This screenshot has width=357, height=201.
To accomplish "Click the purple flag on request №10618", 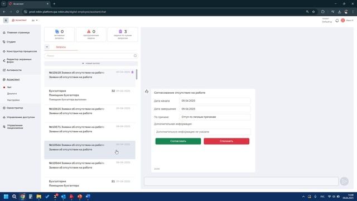I will (x=133, y=72).
